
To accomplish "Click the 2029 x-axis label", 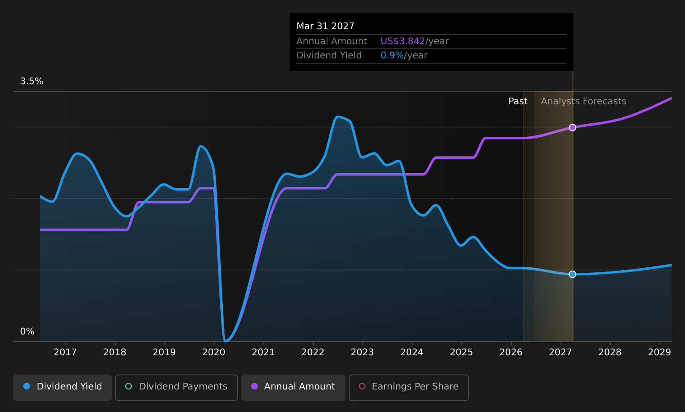I will coord(660,352).
